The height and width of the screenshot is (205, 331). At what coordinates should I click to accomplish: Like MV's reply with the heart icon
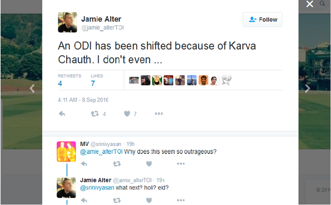(x=149, y=164)
